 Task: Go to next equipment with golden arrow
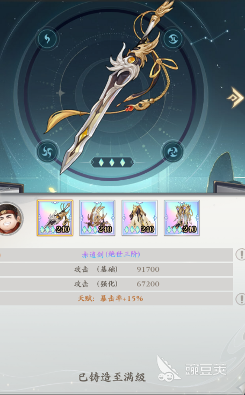coord(235,97)
